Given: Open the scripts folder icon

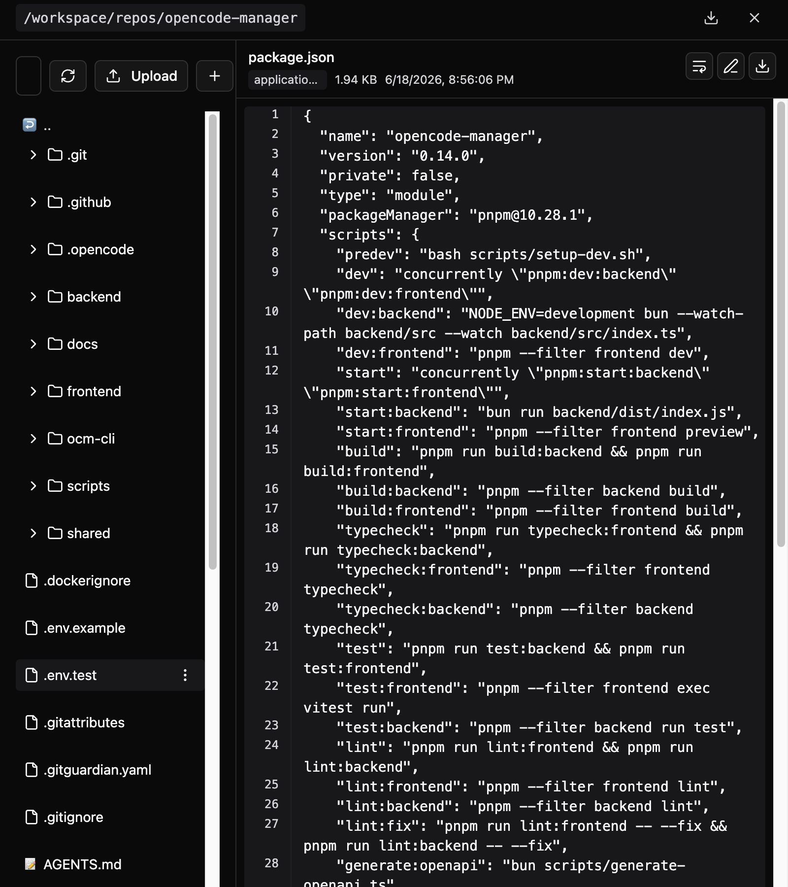Looking at the screenshot, I should [55, 486].
